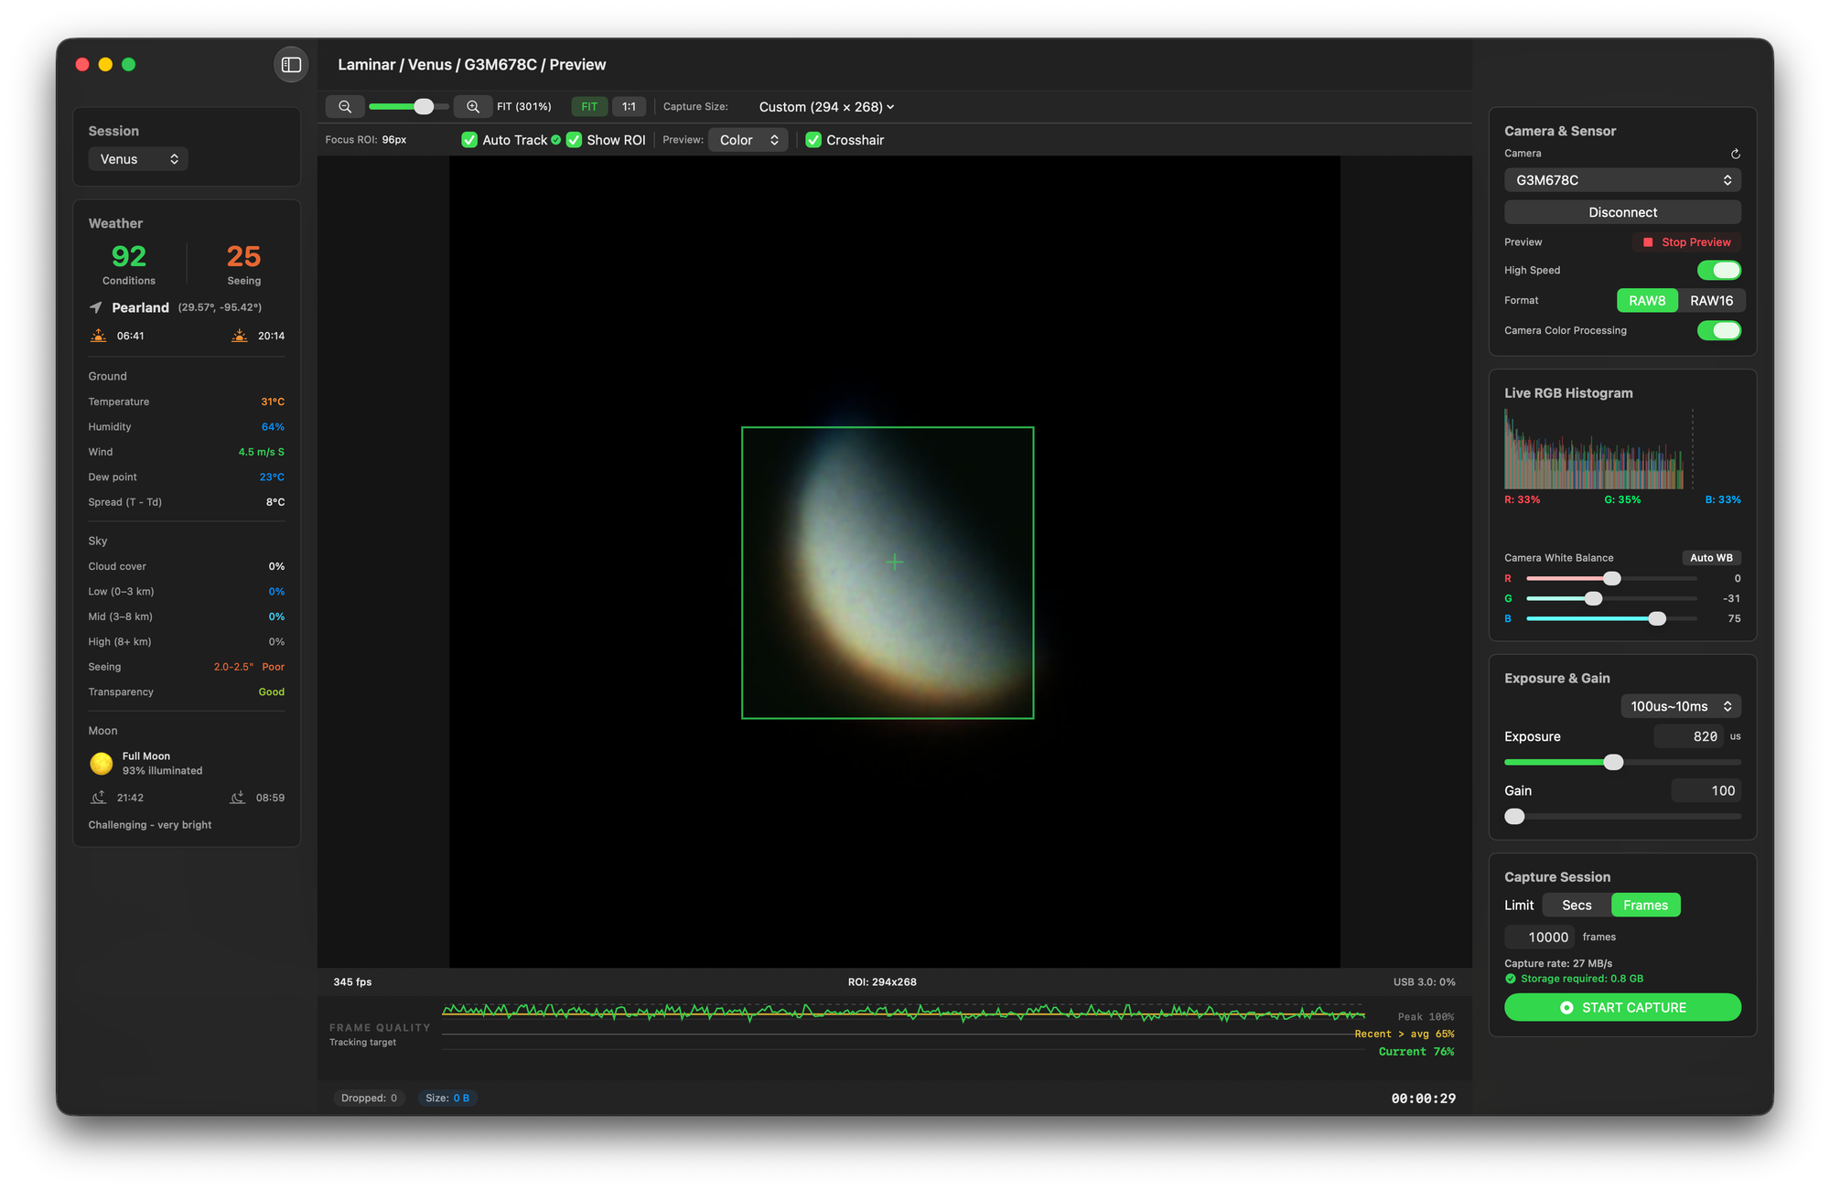Viewport: 1830px width, 1190px height.
Task: Select RAW8 format
Action: coord(1647,301)
